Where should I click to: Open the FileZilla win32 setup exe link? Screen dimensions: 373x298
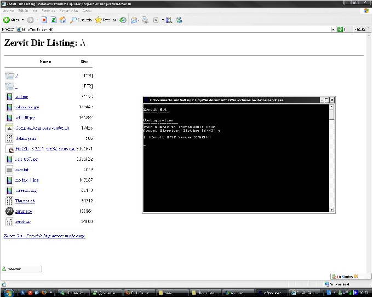point(45,149)
